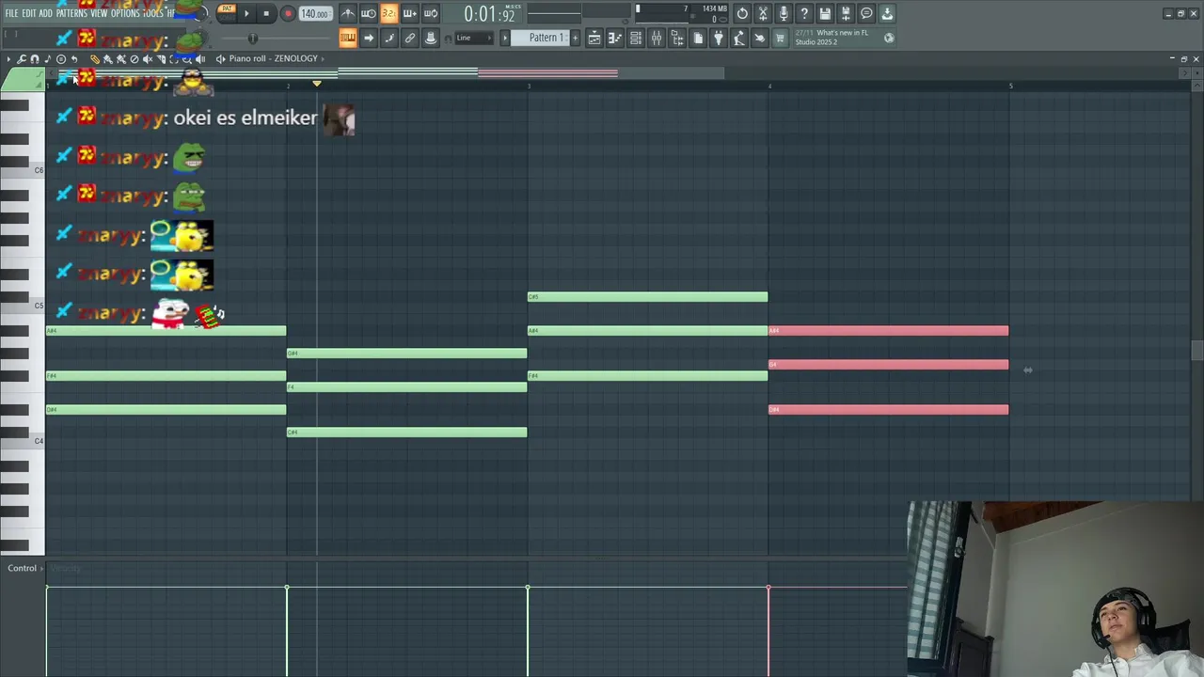The image size is (1204, 677).
Task: Open the Control lane selector at bottom
Action: [25, 568]
